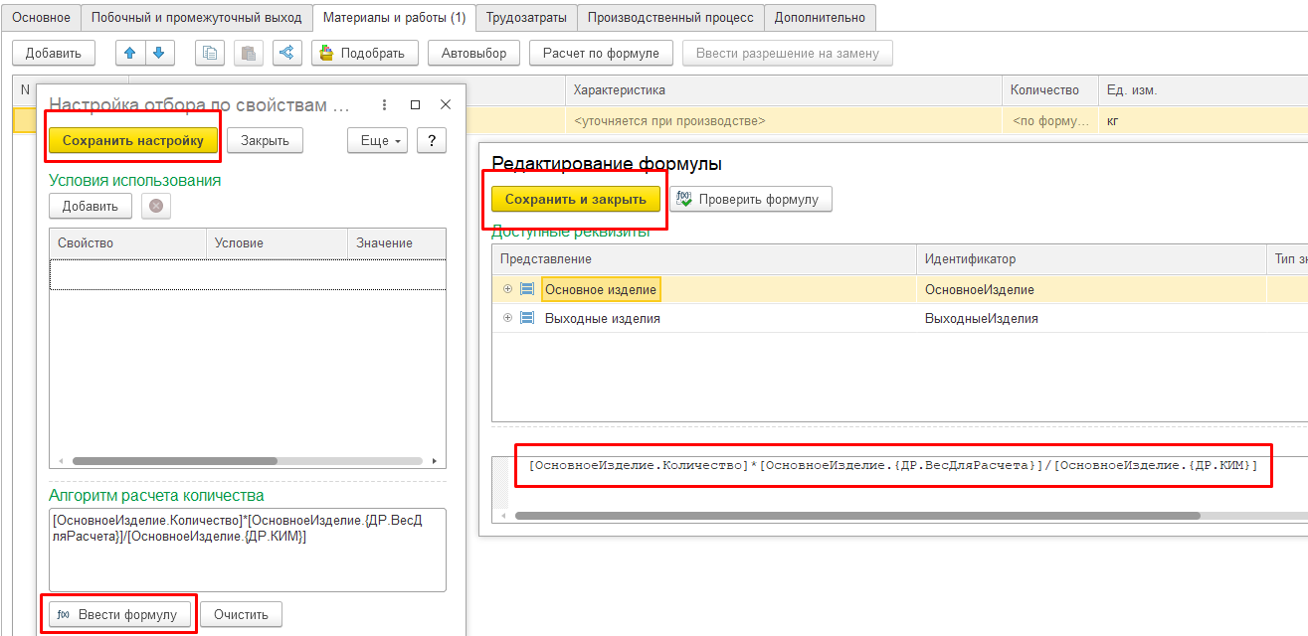Click the Автовыбор button
Image resolution: width=1308 pixels, height=636 pixels.
473,53
